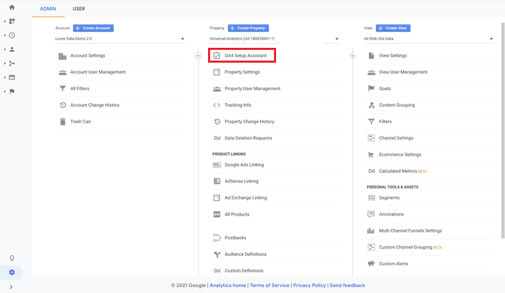Click the Content Grouping icon
Image resolution: width=505 pixels, height=293 pixels.
(371, 105)
